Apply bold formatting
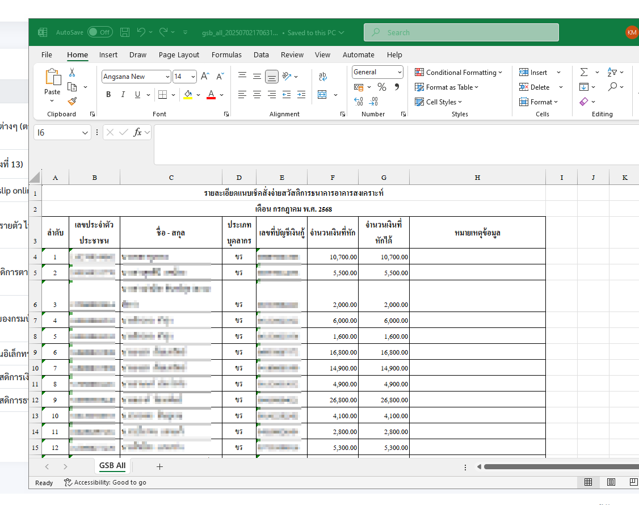The width and height of the screenshot is (639, 505). tap(108, 95)
